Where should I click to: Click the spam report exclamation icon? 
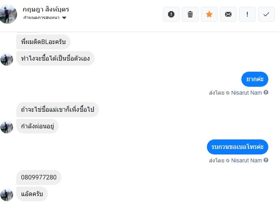pos(171,14)
